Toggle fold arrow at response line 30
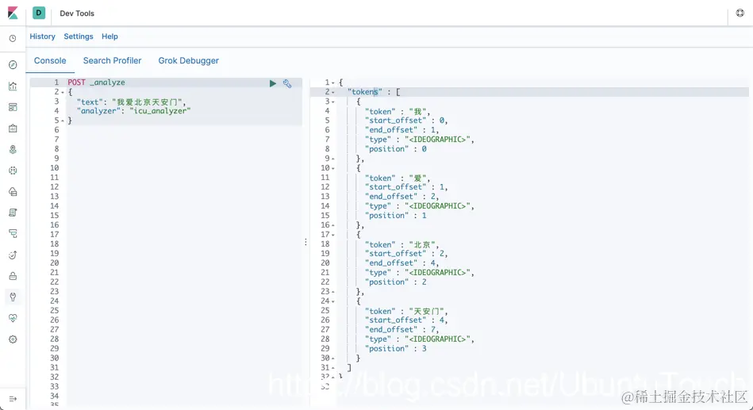Screen dimensions: 753x410 pyautogui.click(x=332, y=358)
